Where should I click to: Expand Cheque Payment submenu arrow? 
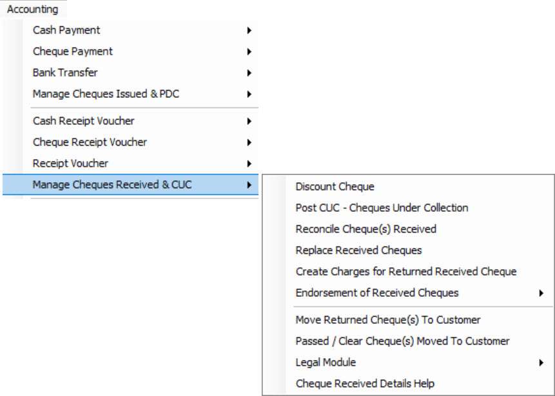(x=249, y=52)
